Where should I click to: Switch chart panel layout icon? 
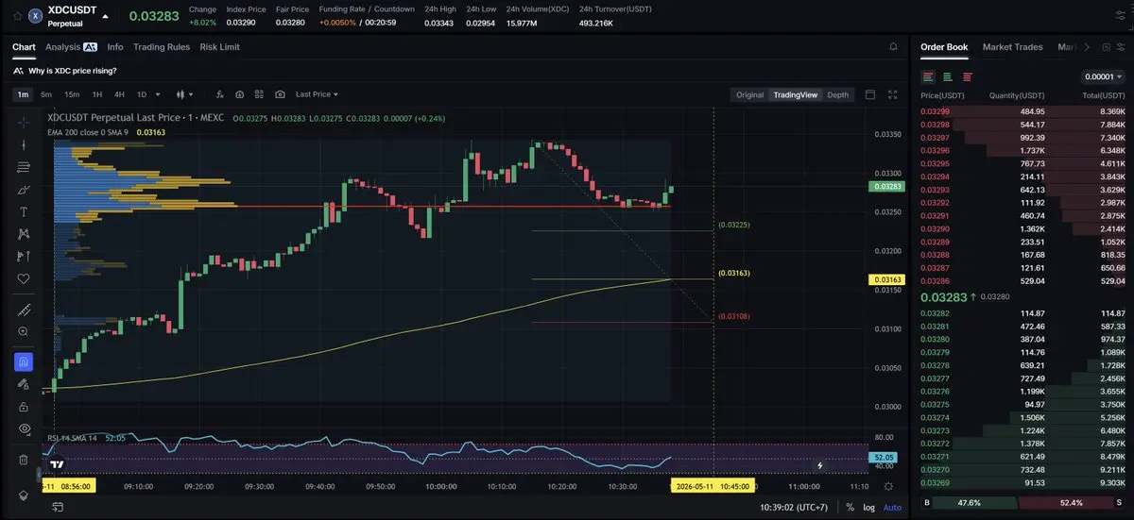(869, 94)
